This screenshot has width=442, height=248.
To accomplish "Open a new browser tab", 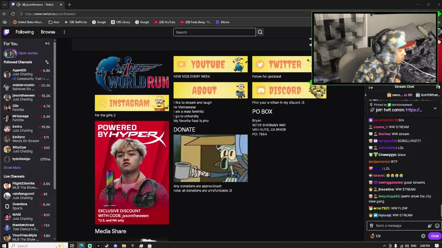I will click(69, 4).
